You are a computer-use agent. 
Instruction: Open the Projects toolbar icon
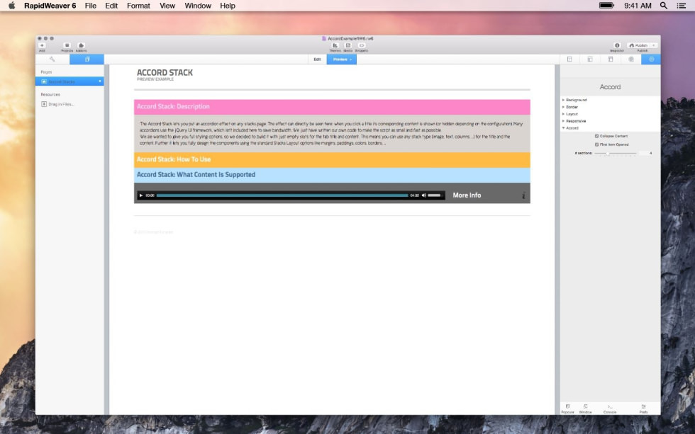point(67,45)
